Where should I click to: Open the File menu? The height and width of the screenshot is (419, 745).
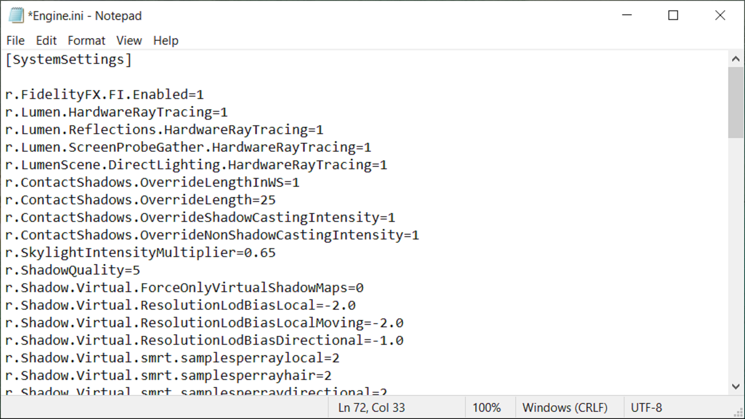click(16, 40)
